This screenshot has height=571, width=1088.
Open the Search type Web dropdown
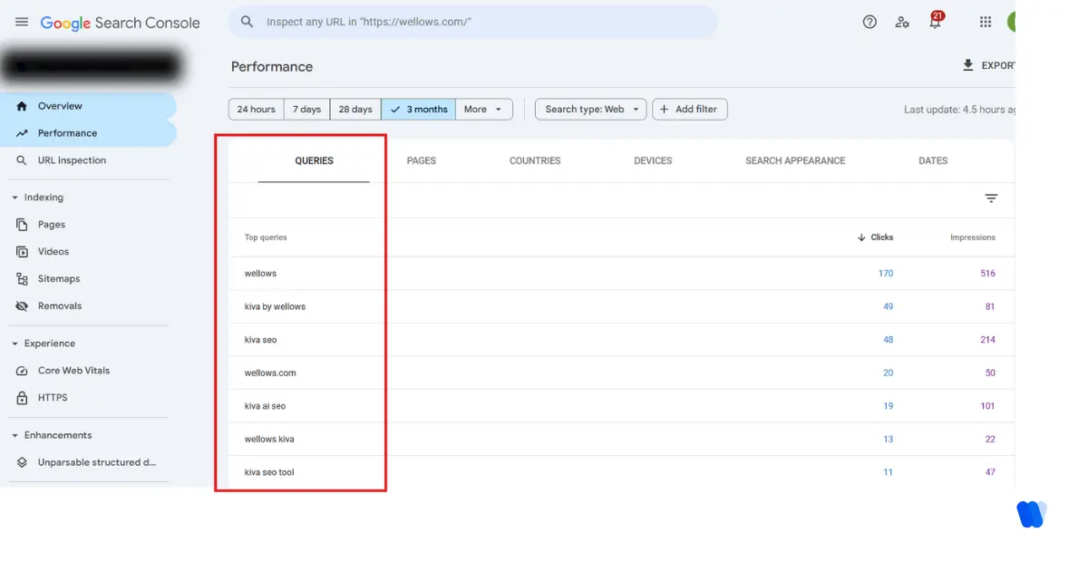[x=589, y=109]
